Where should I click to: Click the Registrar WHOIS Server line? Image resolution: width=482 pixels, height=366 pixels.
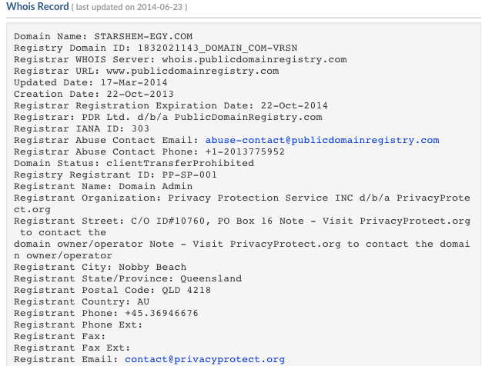point(180,59)
